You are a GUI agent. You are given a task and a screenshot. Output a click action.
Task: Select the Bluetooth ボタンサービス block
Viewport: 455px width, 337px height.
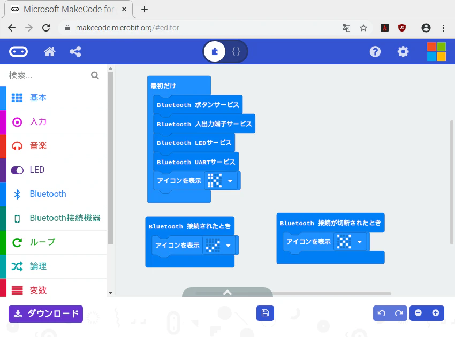[x=198, y=105]
